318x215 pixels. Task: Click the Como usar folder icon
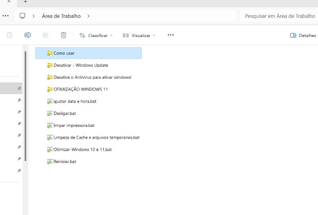tap(50, 53)
